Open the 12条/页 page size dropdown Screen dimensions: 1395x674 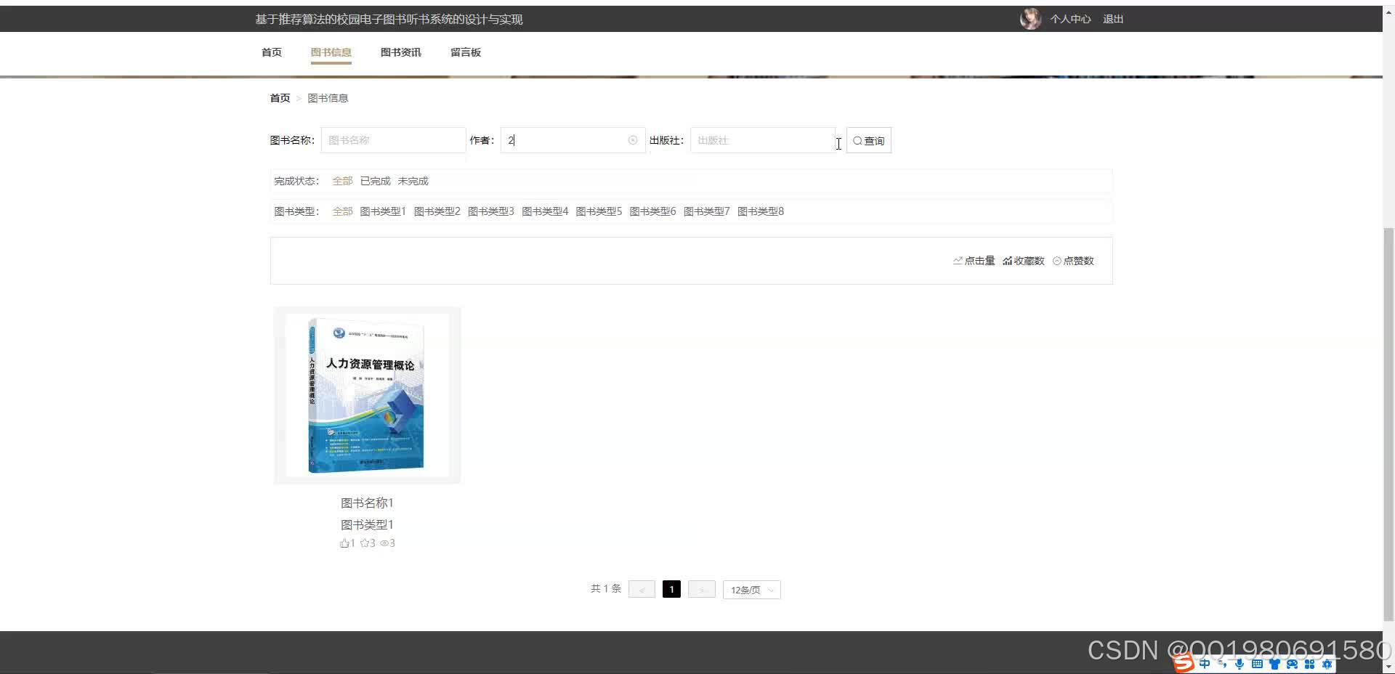tap(751, 590)
